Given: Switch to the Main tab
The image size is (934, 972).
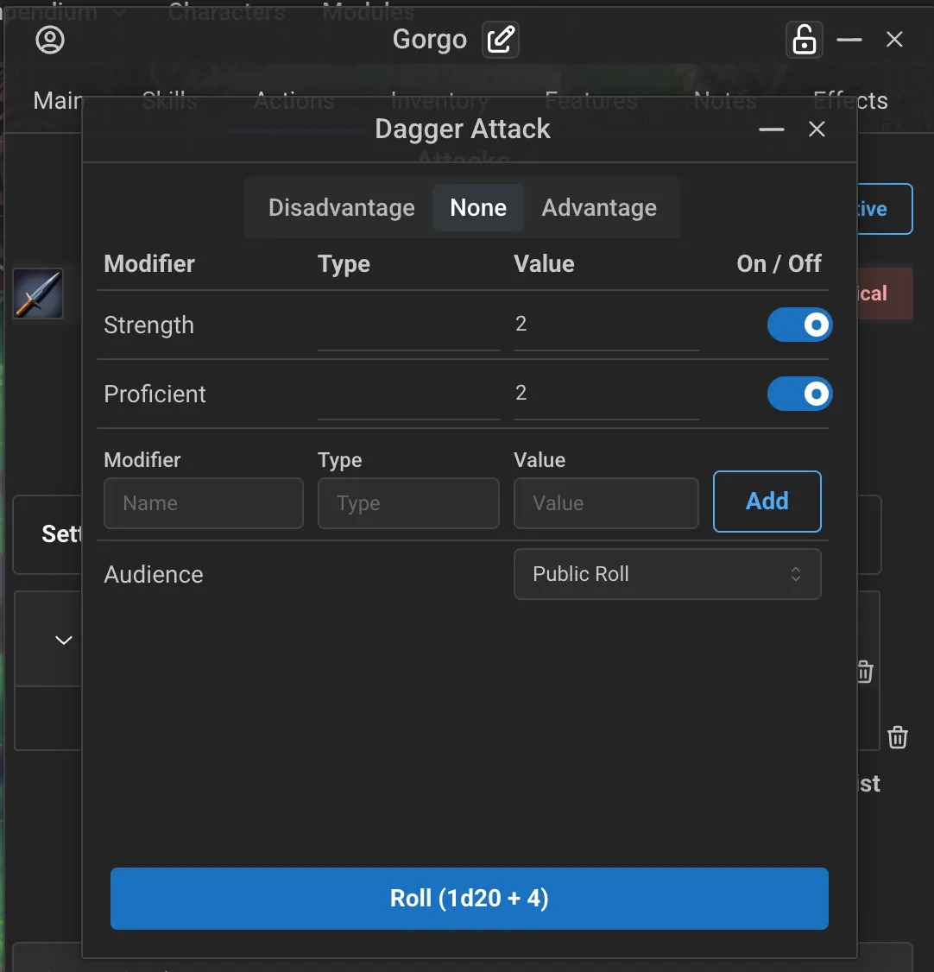Looking at the screenshot, I should click(x=57, y=101).
